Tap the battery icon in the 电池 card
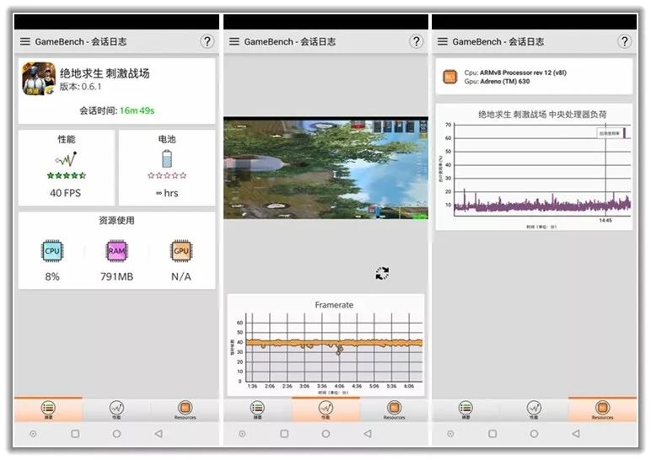The height and width of the screenshot is (460, 651). pyautogui.click(x=167, y=158)
